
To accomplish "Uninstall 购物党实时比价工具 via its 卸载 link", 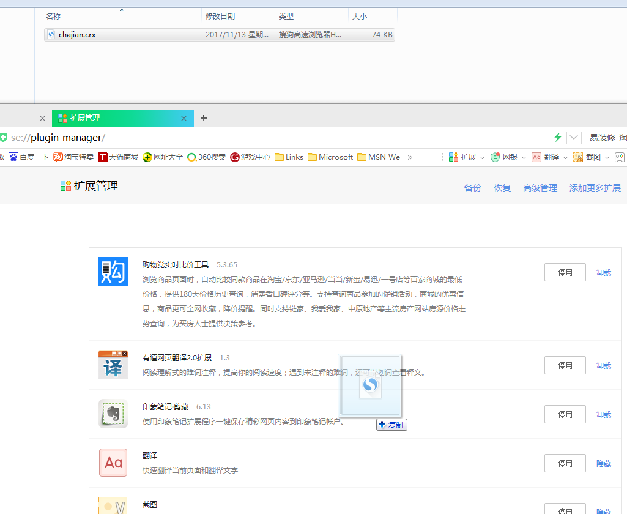I will click(x=604, y=273).
